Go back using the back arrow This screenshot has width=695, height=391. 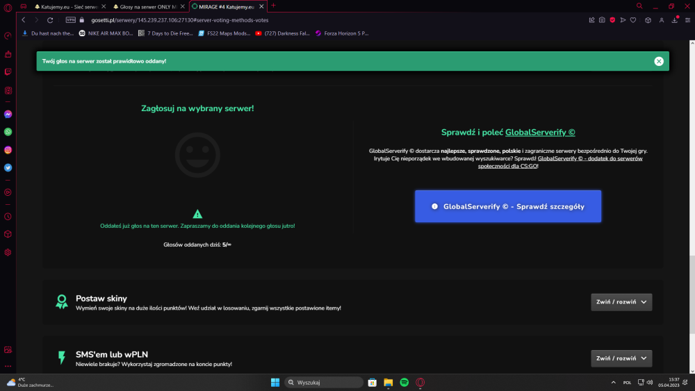tap(24, 20)
